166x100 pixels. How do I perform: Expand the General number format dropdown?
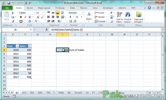(x=82, y=13)
